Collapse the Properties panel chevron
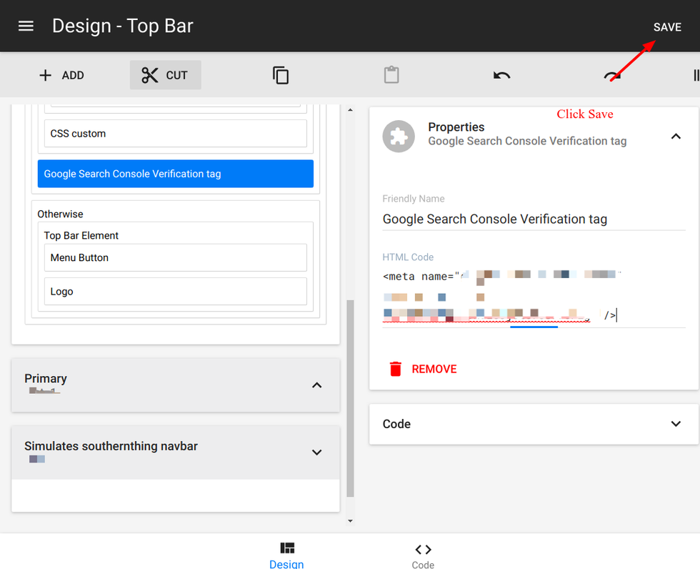This screenshot has height=569, width=700. click(x=676, y=136)
